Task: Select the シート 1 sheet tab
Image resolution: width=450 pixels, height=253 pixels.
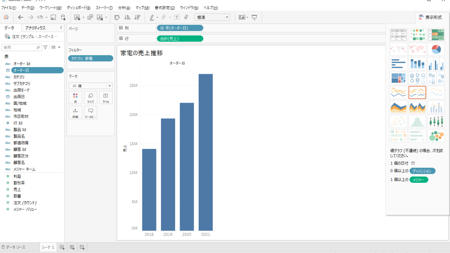Action: tap(48, 247)
